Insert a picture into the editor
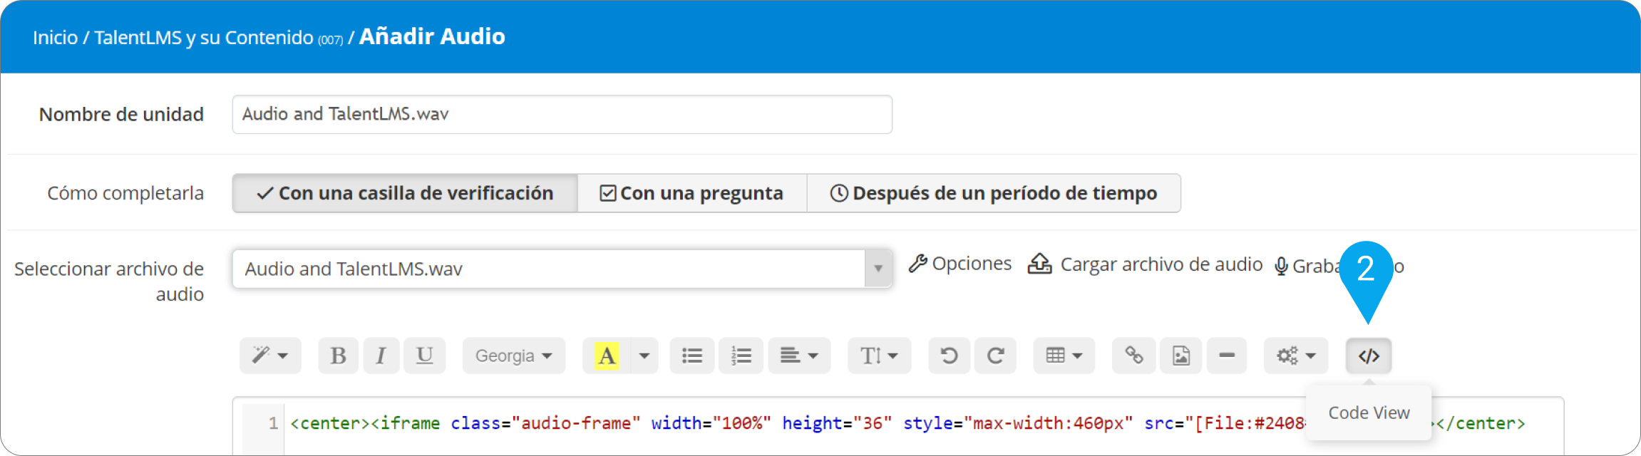Image resolution: width=1641 pixels, height=456 pixels. click(1181, 356)
